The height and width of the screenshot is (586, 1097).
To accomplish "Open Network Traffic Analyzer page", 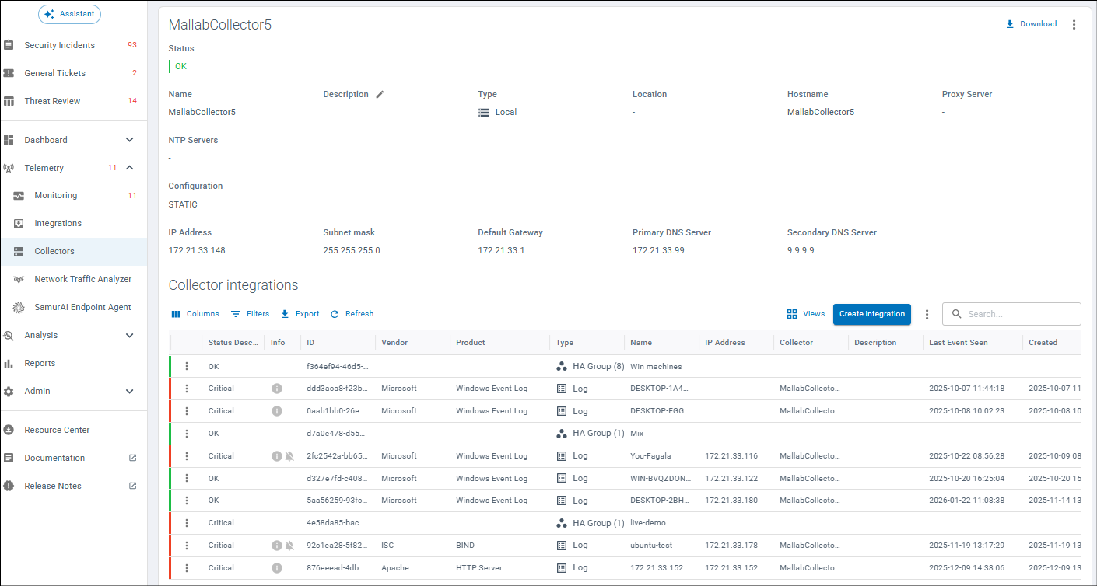I will click(x=82, y=279).
